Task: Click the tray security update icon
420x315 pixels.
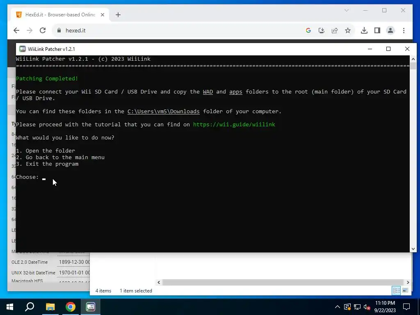Action: pos(347,307)
